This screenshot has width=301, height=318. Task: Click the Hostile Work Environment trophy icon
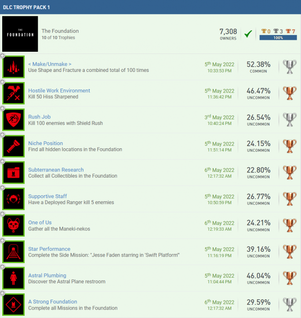click(x=14, y=93)
